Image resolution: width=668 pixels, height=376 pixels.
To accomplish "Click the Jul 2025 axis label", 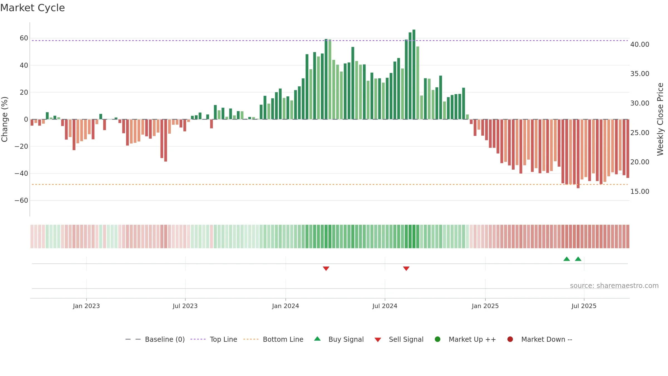I will point(584,306).
